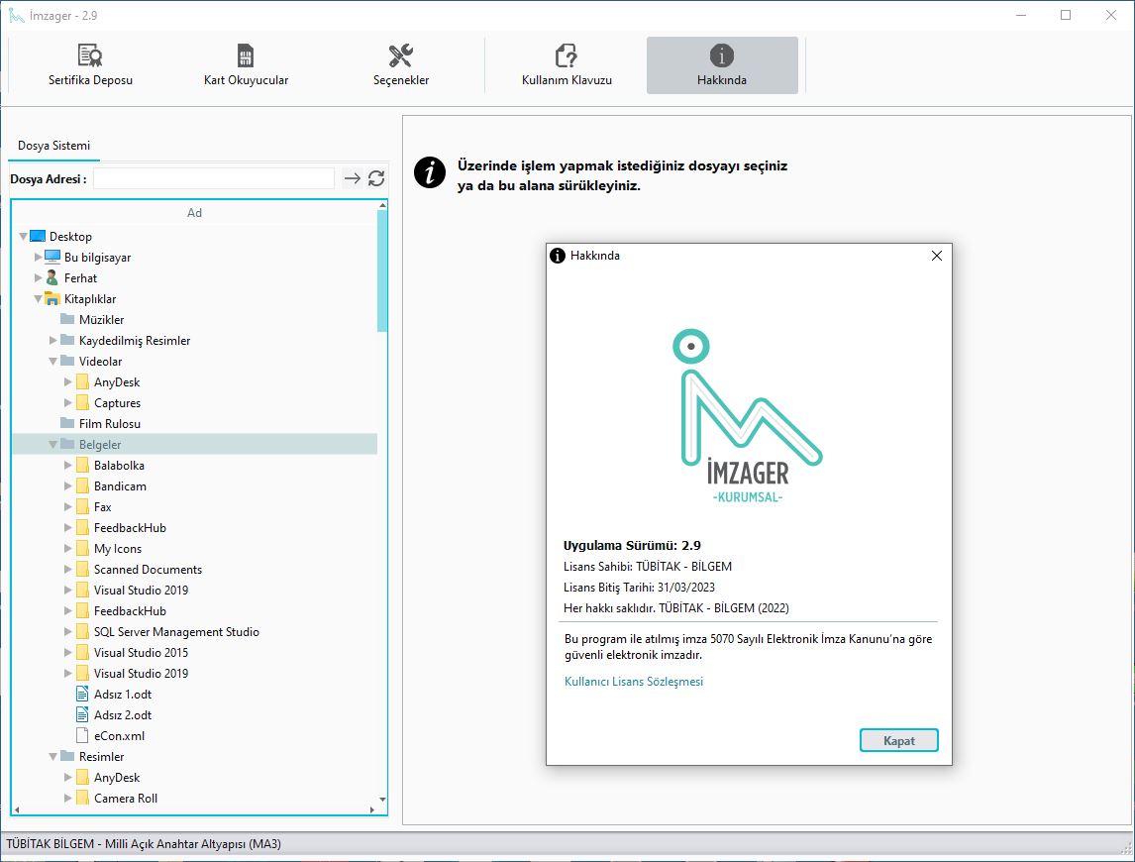Collapse the Videolar node
The image size is (1135, 862).
coord(52,362)
